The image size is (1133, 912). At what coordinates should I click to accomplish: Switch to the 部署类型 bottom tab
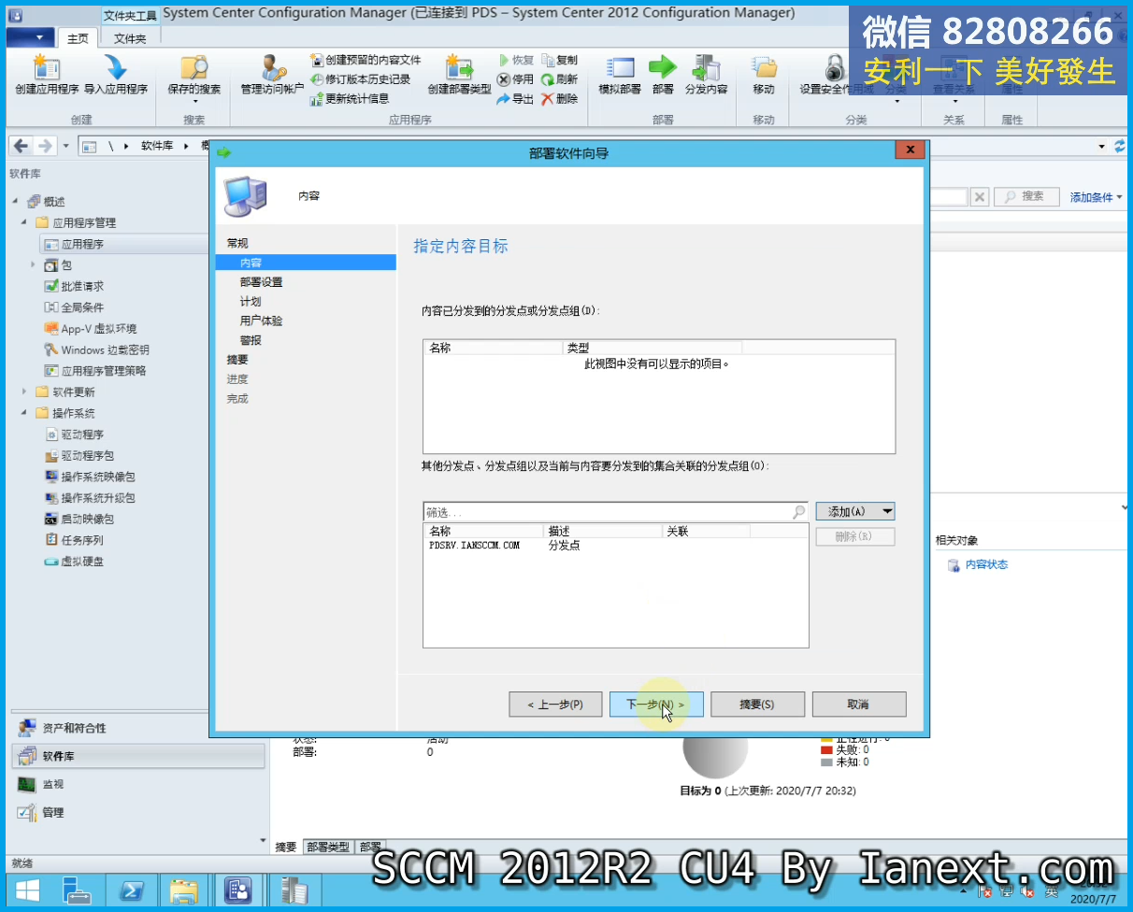click(327, 847)
